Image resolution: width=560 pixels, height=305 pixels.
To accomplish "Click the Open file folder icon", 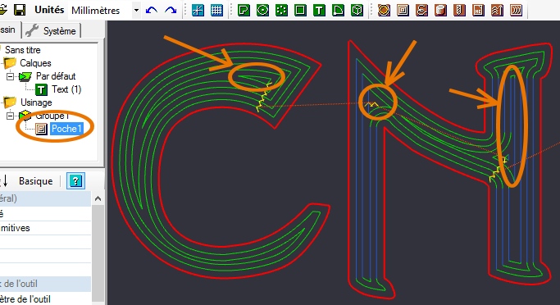I will pyautogui.click(x=2, y=10).
